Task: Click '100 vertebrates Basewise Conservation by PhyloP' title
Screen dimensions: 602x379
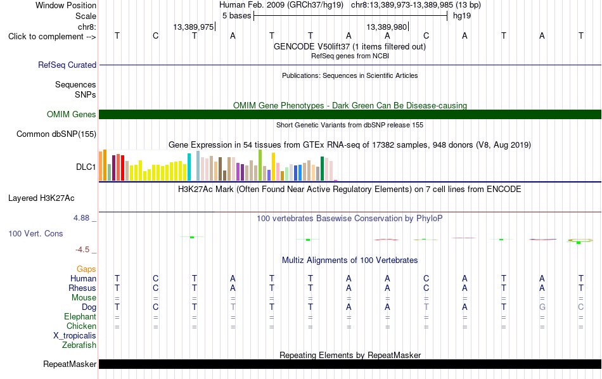Action: [x=350, y=219]
